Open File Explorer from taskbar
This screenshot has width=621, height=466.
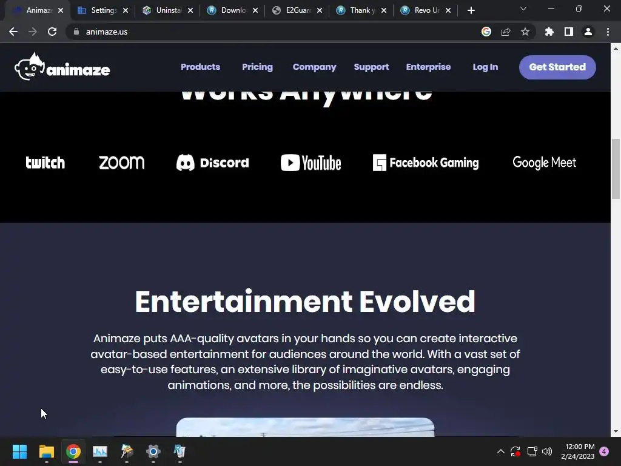[x=46, y=451]
